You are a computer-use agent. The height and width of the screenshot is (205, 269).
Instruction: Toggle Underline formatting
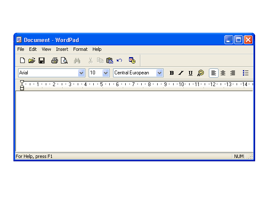click(190, 73)
